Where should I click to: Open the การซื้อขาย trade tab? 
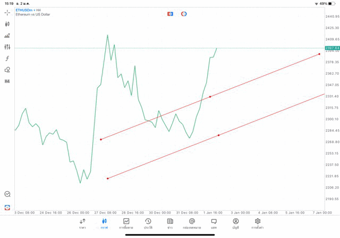point(126,223)
